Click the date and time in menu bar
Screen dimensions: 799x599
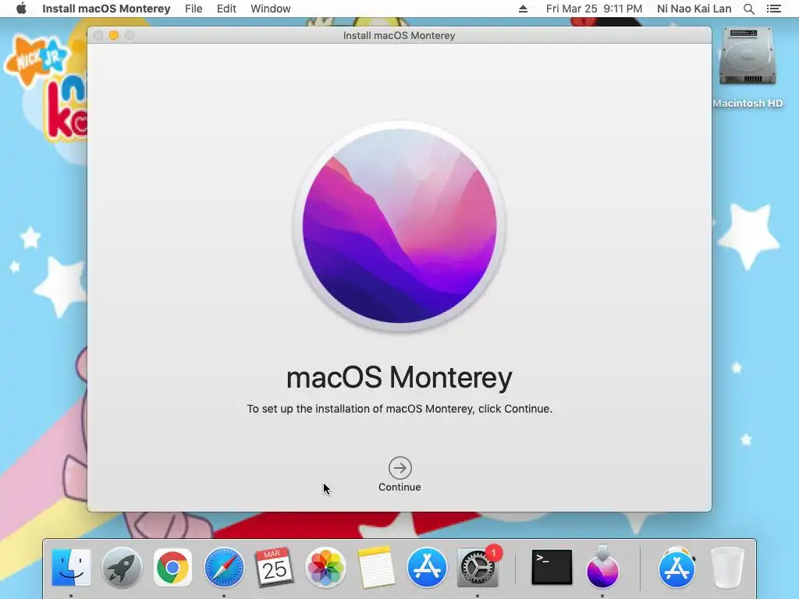(x=594, y=9)
